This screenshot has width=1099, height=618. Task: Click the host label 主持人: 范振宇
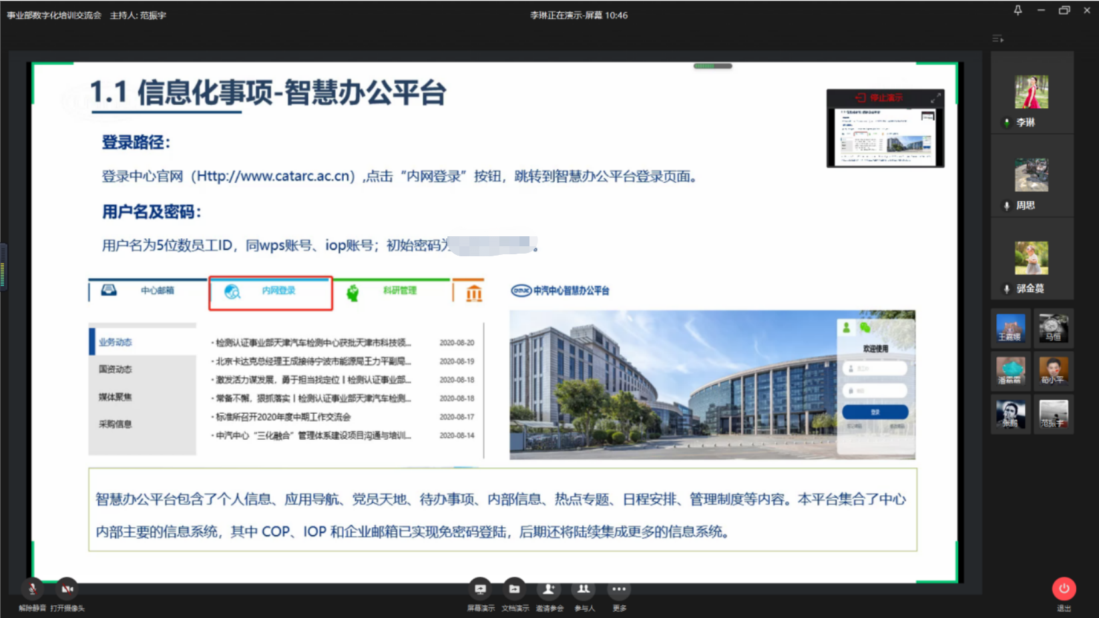coord(138,15)
